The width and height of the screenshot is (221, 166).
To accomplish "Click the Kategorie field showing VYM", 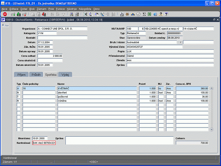I will 47,33.
